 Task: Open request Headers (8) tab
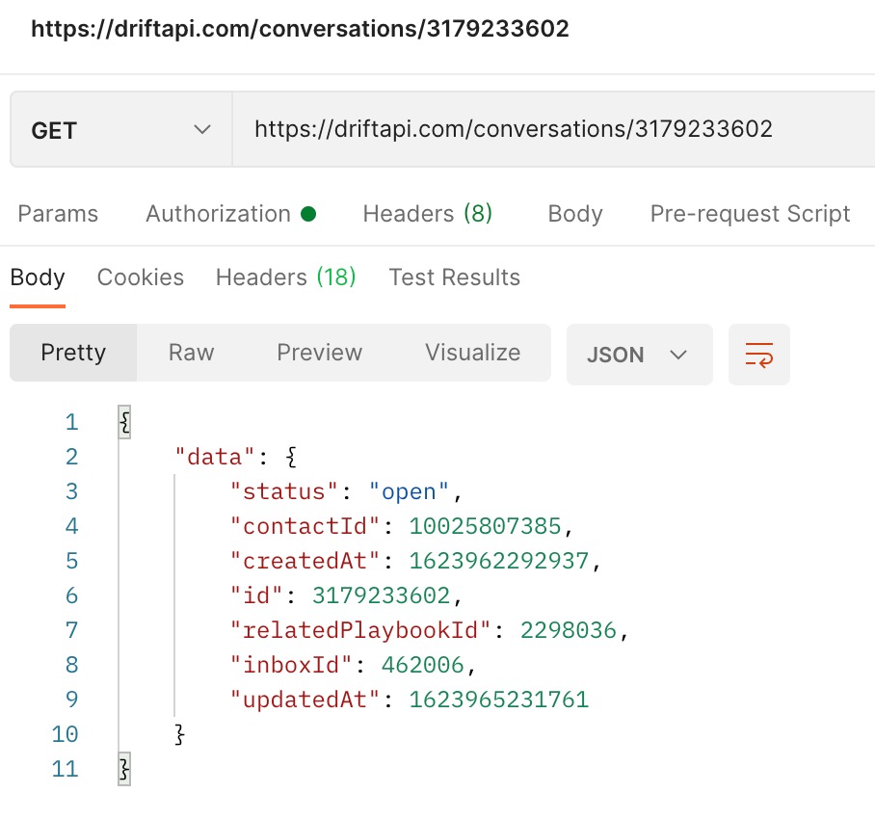tap(428, 214)
